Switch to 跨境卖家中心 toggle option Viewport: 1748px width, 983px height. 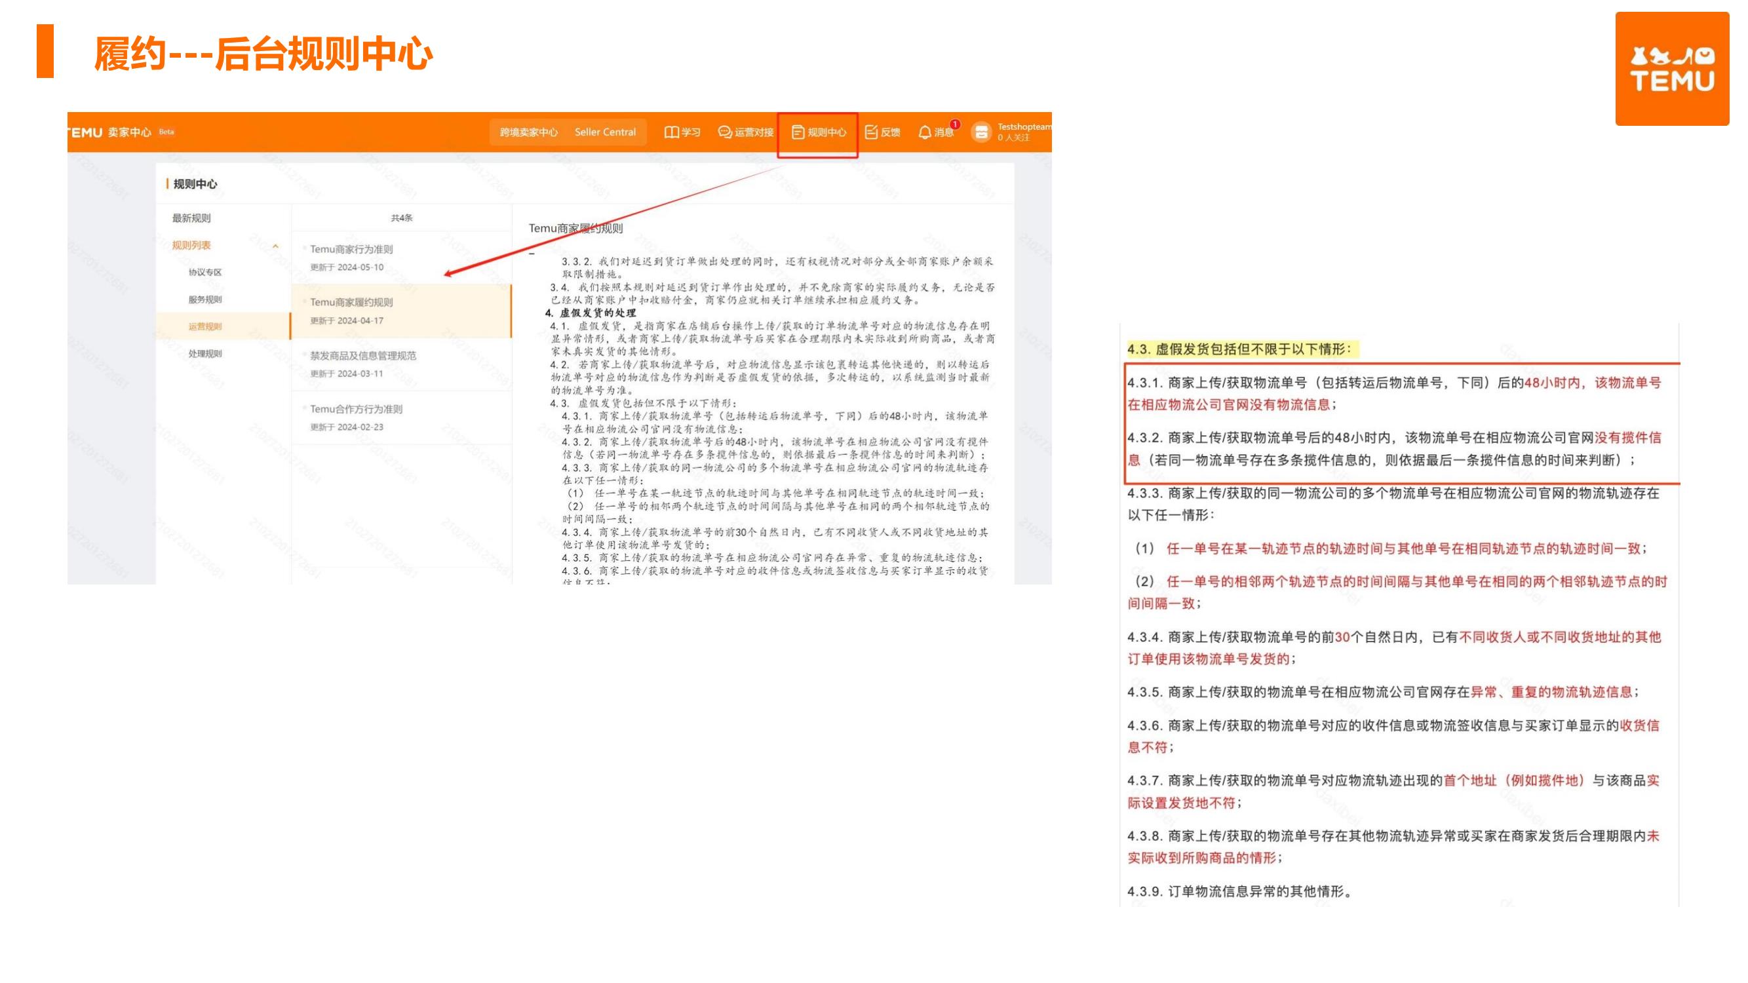point(529,132)
